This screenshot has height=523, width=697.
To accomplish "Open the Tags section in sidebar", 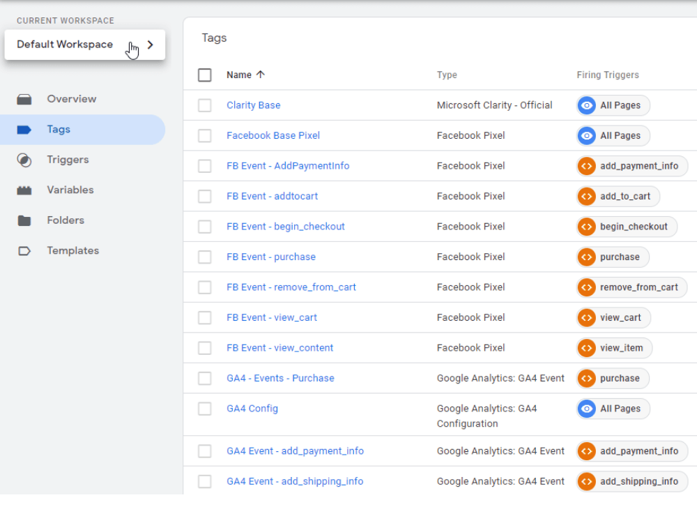I will tap(83, 130).
